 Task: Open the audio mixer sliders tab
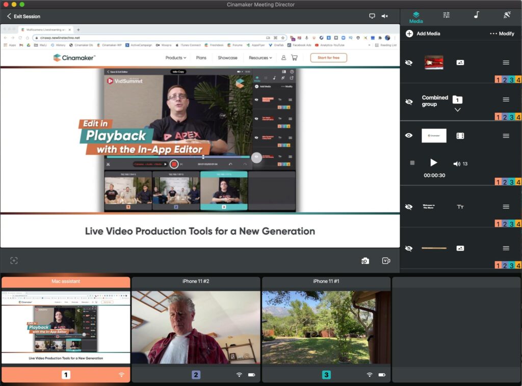(x=447, y=15)
